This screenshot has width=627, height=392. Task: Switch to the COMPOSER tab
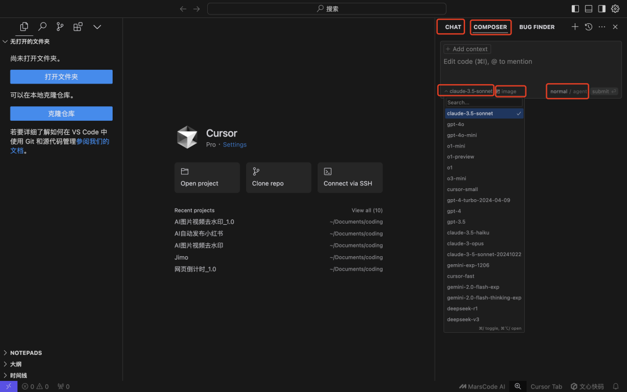click(x=490, y=27)
